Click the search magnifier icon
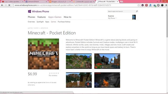 [x=137, y=11]
